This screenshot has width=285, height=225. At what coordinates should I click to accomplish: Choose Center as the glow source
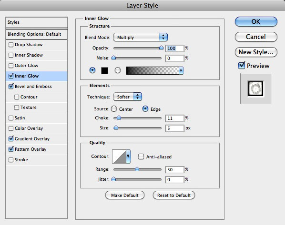click(114, 109)
